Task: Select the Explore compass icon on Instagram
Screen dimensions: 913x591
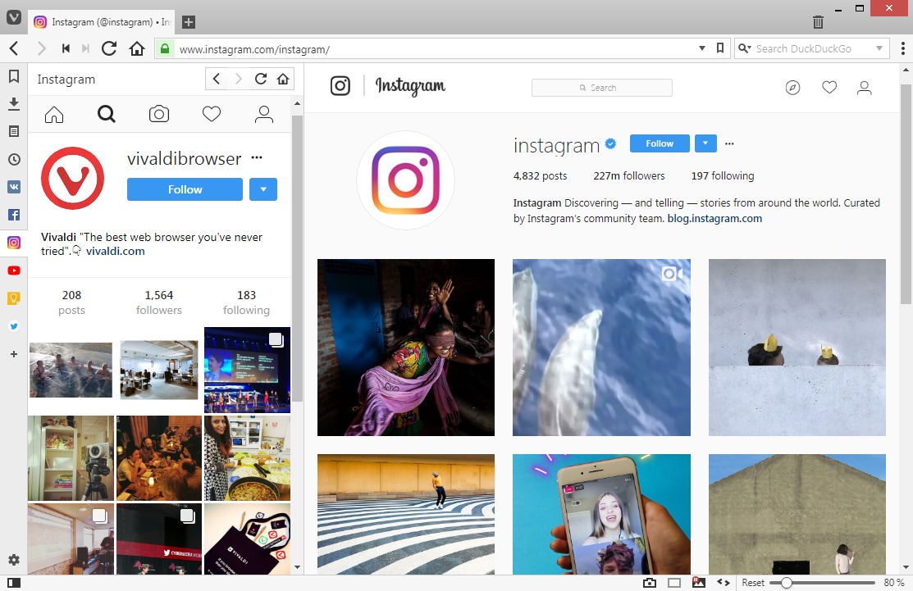Action: (792, 87)
